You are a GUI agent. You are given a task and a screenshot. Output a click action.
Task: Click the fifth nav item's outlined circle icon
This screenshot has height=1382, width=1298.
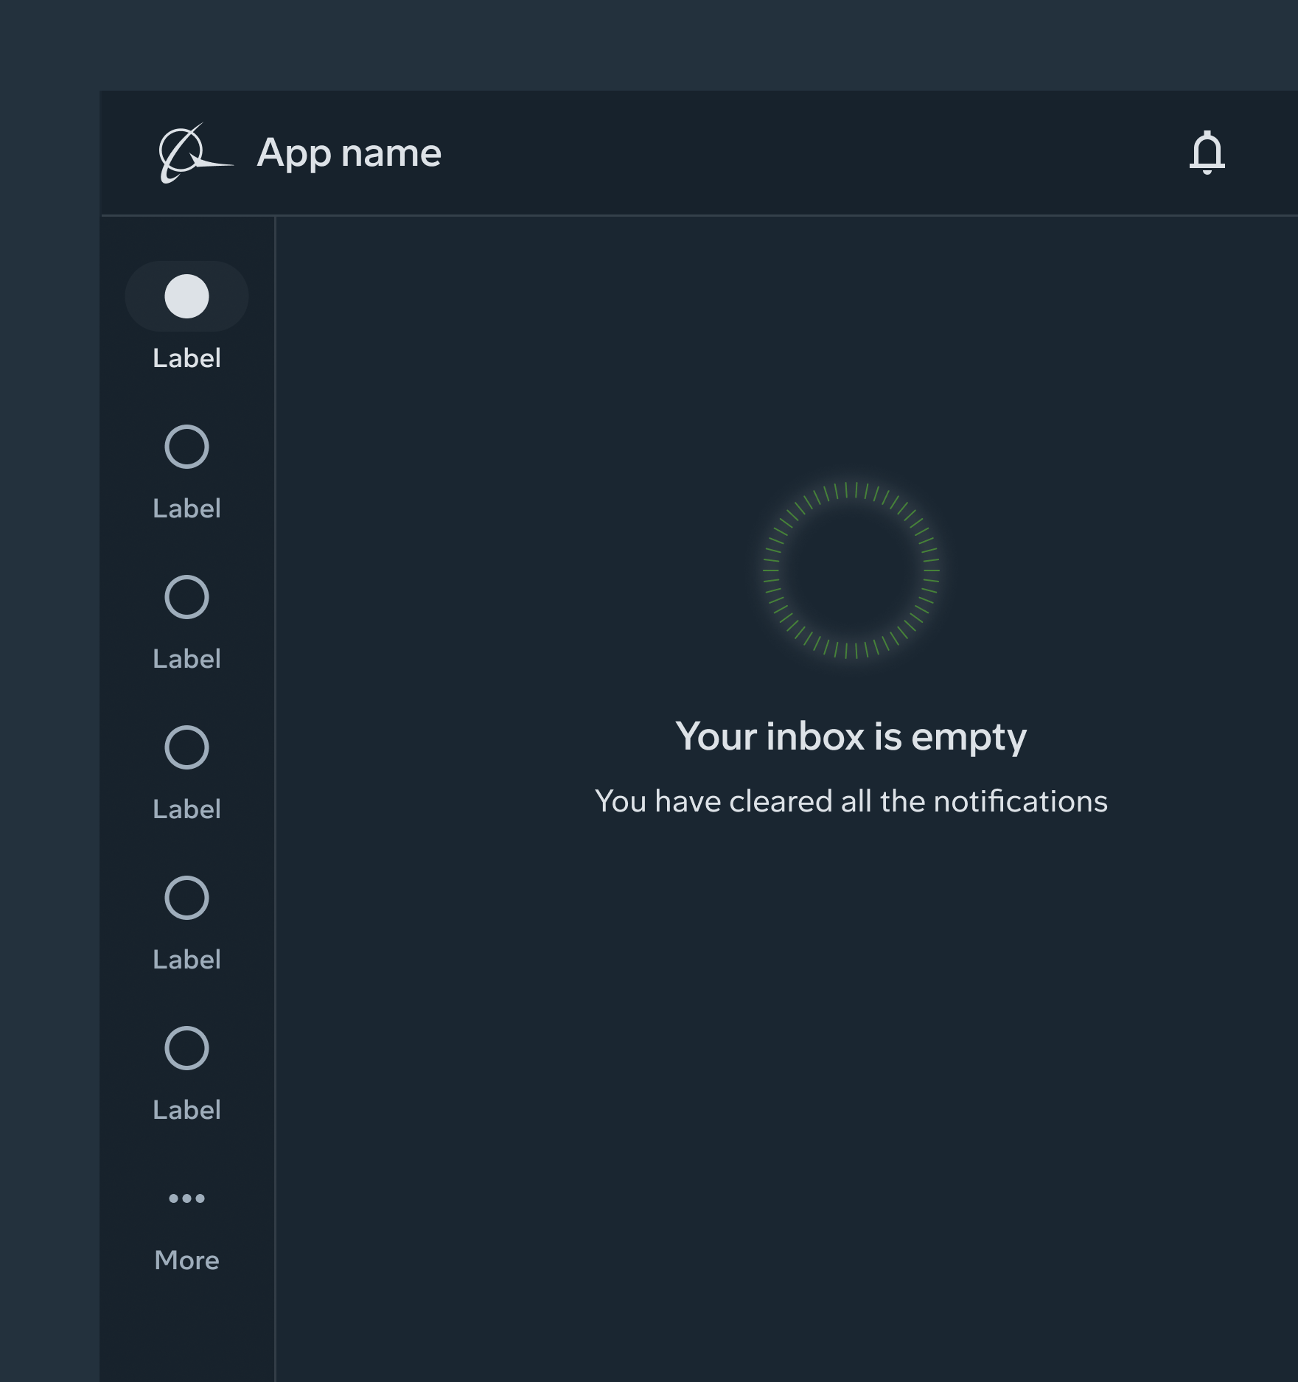[x=186, y=898]
